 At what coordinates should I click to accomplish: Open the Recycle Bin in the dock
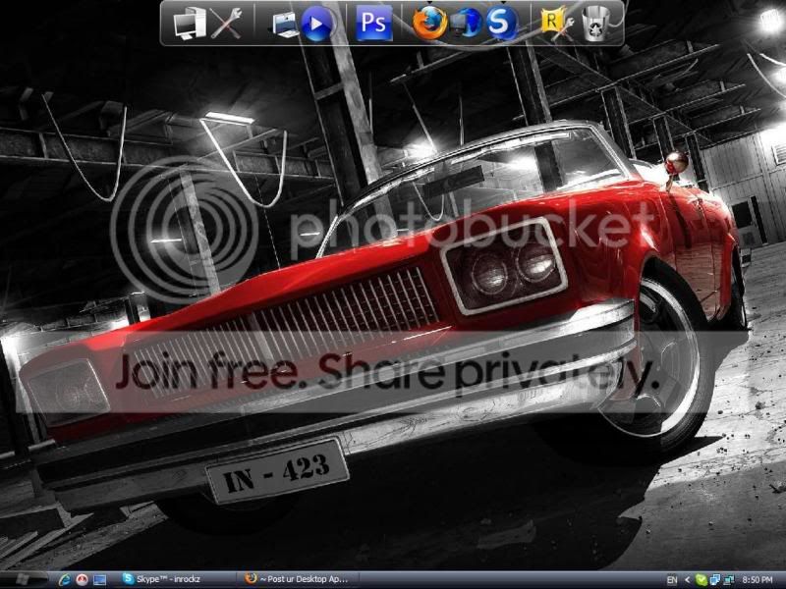595,23
